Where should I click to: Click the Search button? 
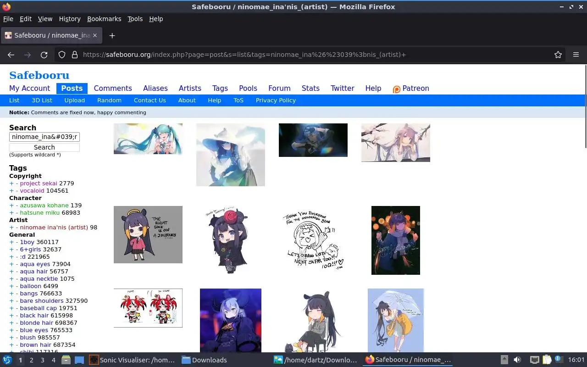click(x=44, y=147)
